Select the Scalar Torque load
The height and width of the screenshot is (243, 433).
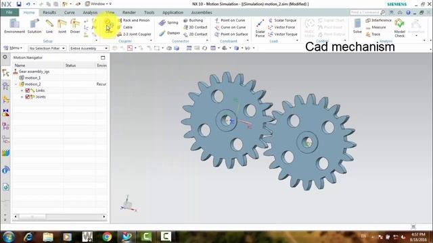tap(283, 20)
